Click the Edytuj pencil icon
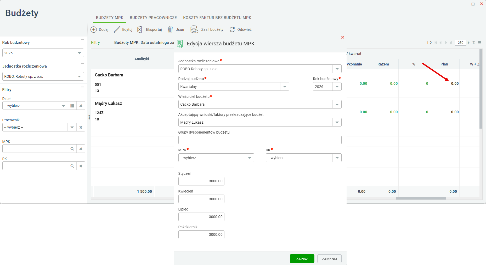The width and height of the screenshot is (486, 265). coord(117,29)
